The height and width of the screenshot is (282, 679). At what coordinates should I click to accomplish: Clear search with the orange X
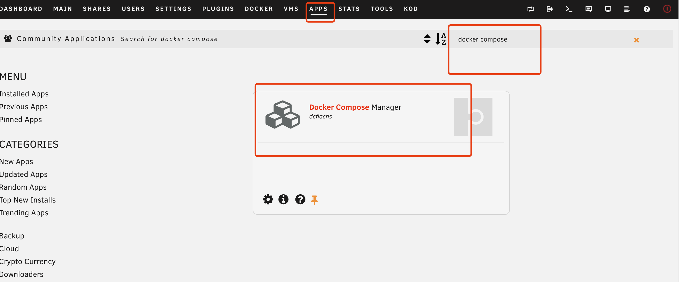point(636,40)
